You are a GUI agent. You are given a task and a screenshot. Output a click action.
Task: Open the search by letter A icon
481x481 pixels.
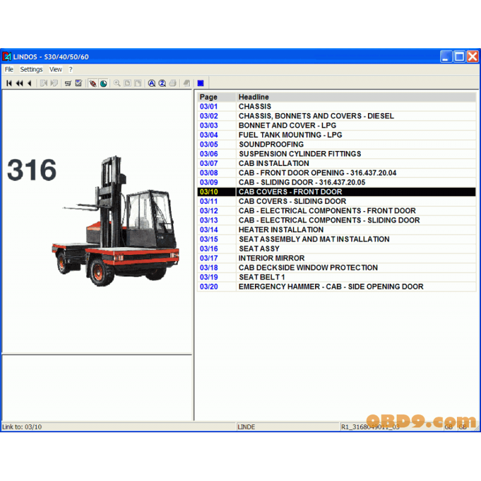tap(151, 83)
